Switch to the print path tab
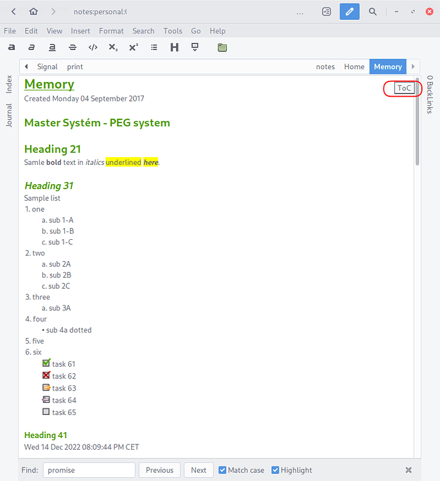 (75, 67)
